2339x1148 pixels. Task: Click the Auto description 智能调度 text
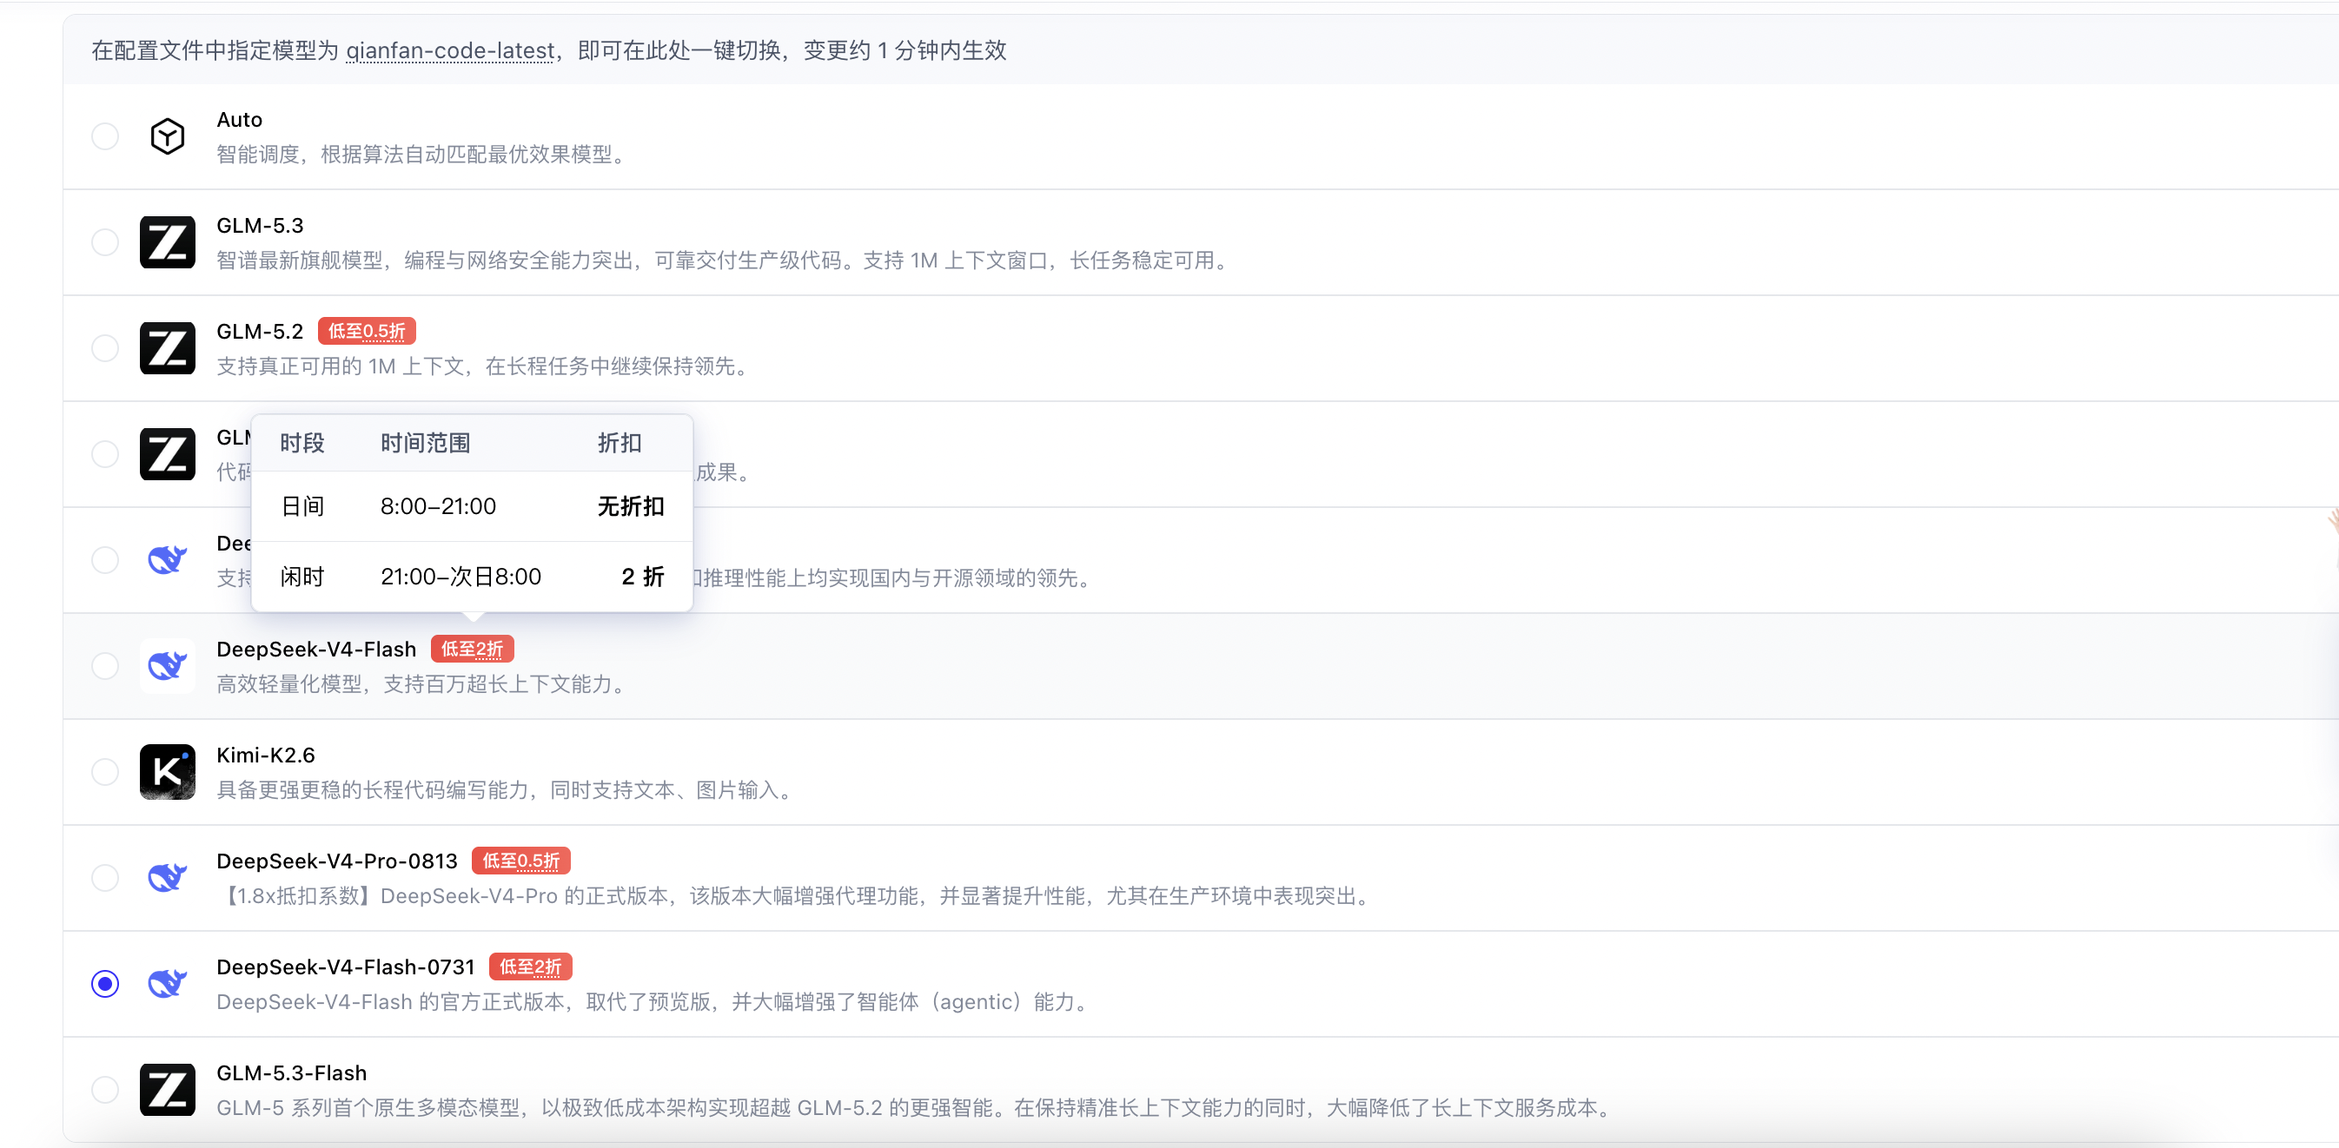click(x=422, y=155)
